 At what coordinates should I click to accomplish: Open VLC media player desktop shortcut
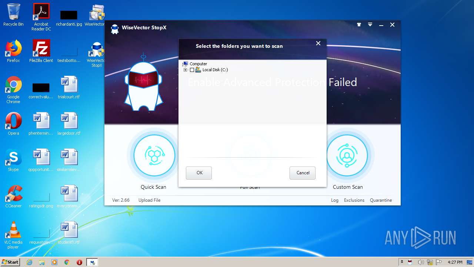click(x=13, y=235)
